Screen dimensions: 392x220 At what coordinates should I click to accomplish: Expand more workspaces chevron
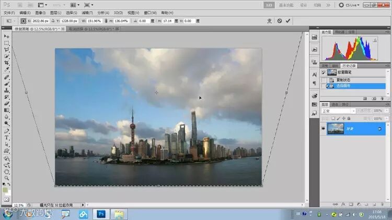[x=328, y=5]
